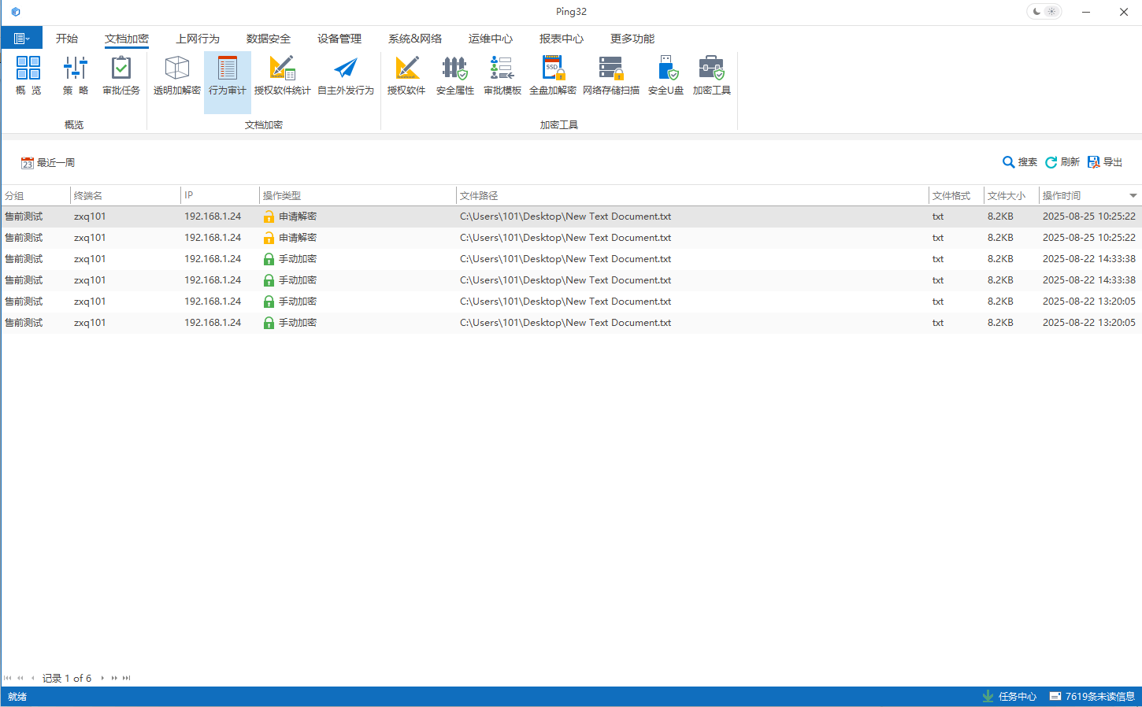
Task: Select the 透明加解密 tool
Action: point(177,76)
